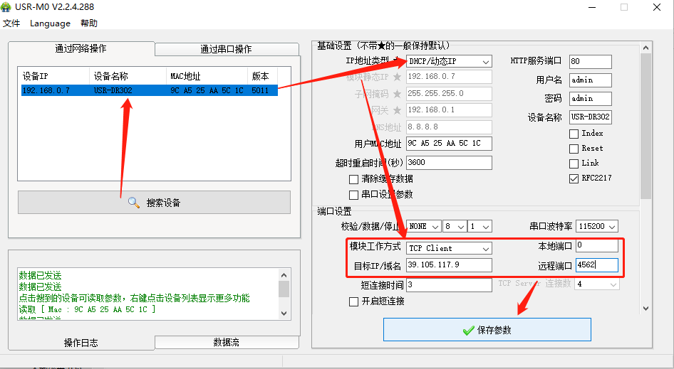Click the USR-M0 app icon in title bar

click(8, 7)
